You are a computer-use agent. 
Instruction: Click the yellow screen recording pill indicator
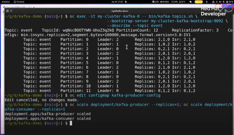[199, 2]
